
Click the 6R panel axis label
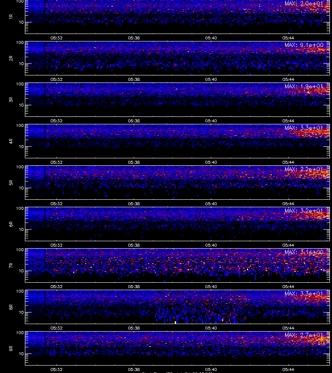(11, 224)
